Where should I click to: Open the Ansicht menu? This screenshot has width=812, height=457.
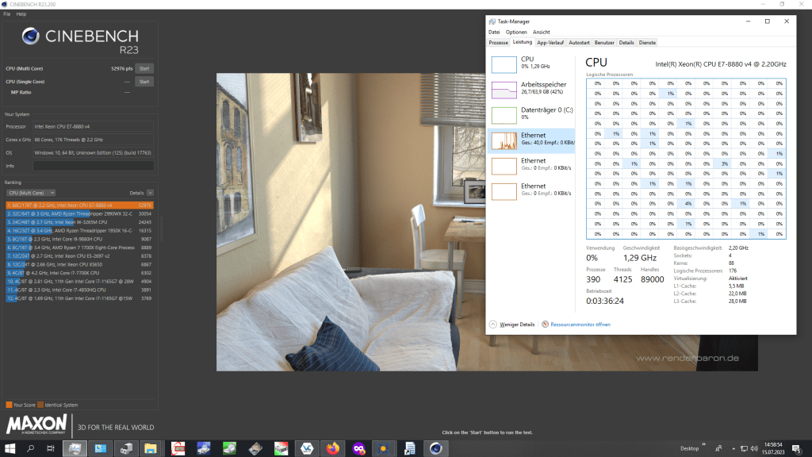point(541,32)
